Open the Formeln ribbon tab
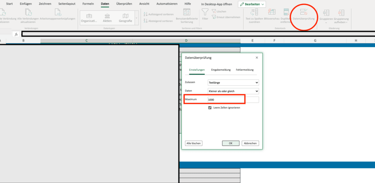 tap(88, 4)
